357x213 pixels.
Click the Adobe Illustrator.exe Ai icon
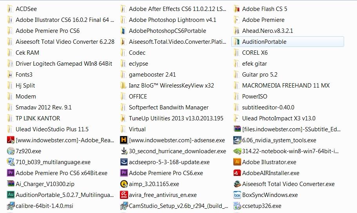click(x=237, y=162)
